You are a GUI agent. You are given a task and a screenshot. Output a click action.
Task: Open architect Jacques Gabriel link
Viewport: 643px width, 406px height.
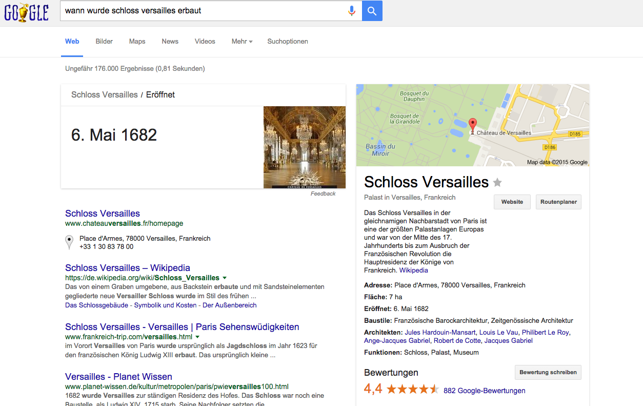click(509, 341)
